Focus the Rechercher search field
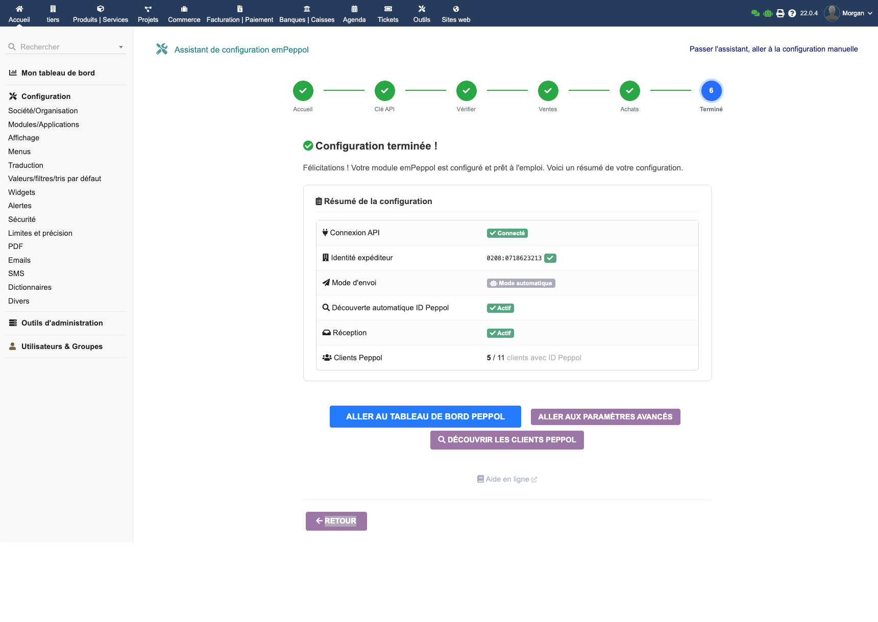 pos(66,47)
